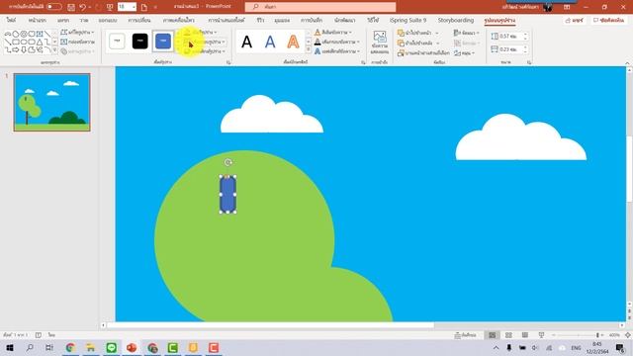Click the search box in title bar

(x=320, y=7)
